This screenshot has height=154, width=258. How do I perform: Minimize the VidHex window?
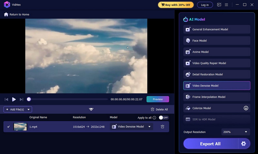[237, 5]
